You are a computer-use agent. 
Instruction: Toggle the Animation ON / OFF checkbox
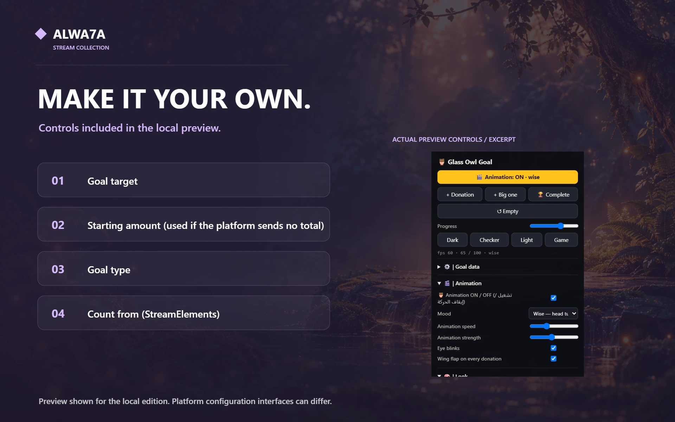click(553, 298)
